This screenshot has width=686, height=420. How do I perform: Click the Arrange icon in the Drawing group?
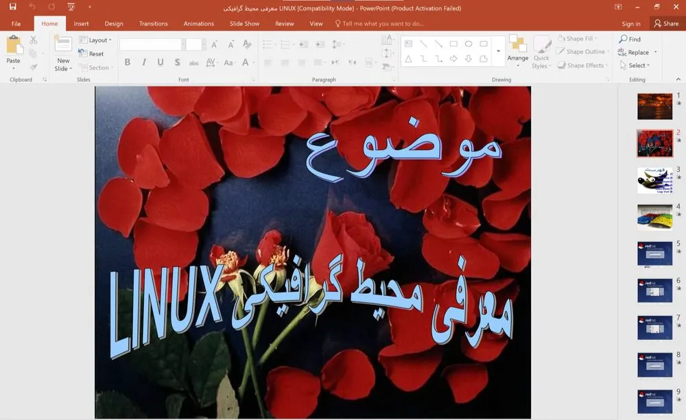tap(518, 47)
